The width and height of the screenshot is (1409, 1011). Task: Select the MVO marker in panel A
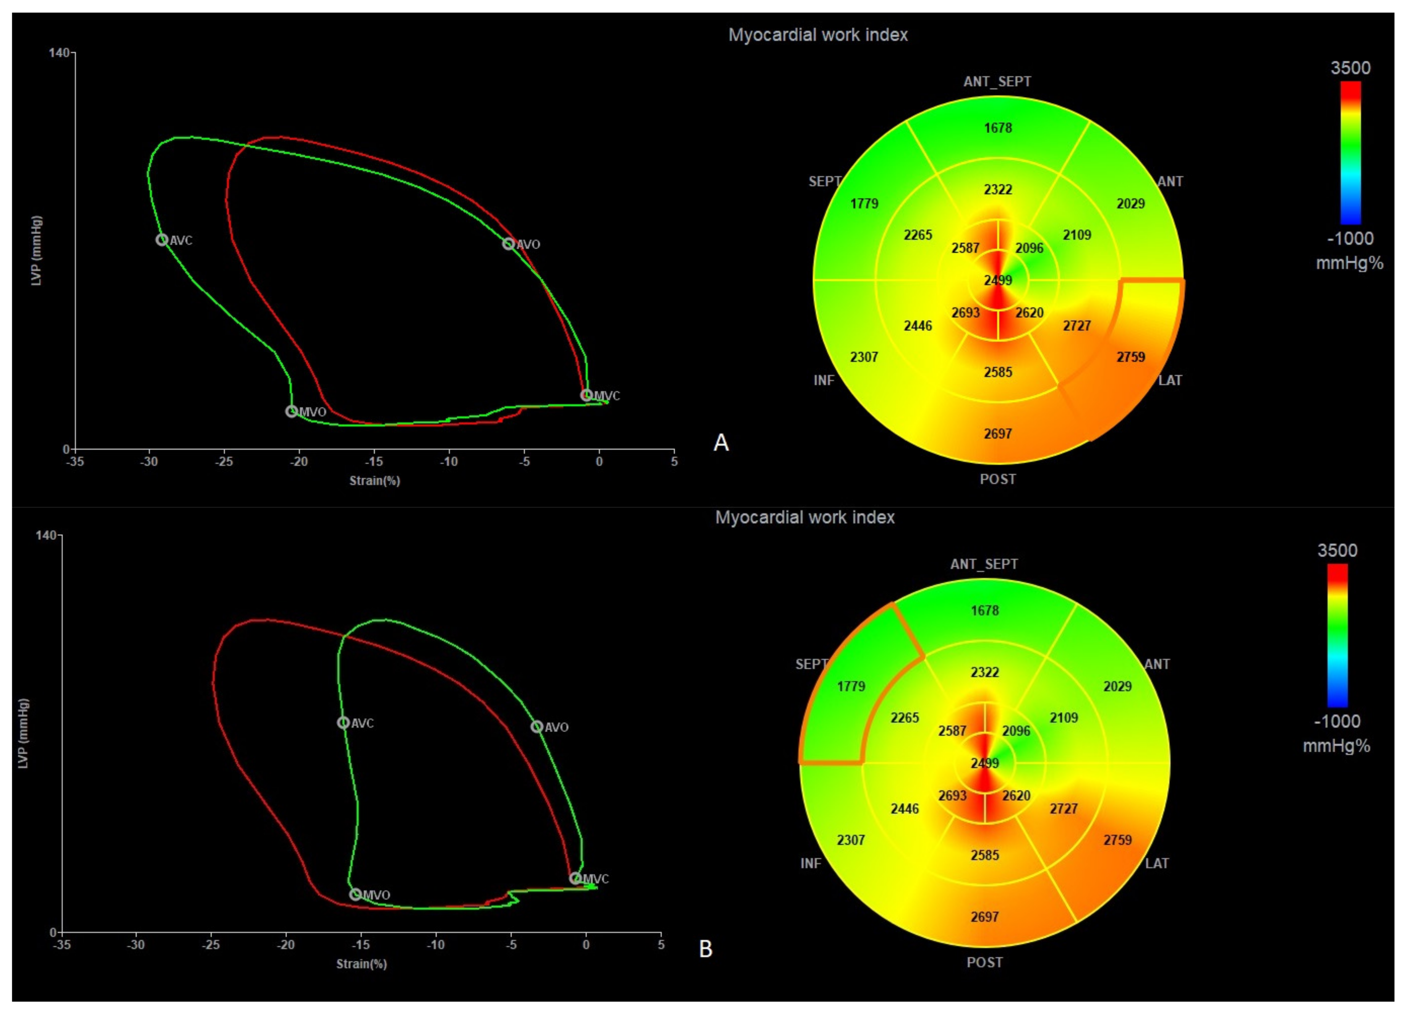(x=291, y=411)
